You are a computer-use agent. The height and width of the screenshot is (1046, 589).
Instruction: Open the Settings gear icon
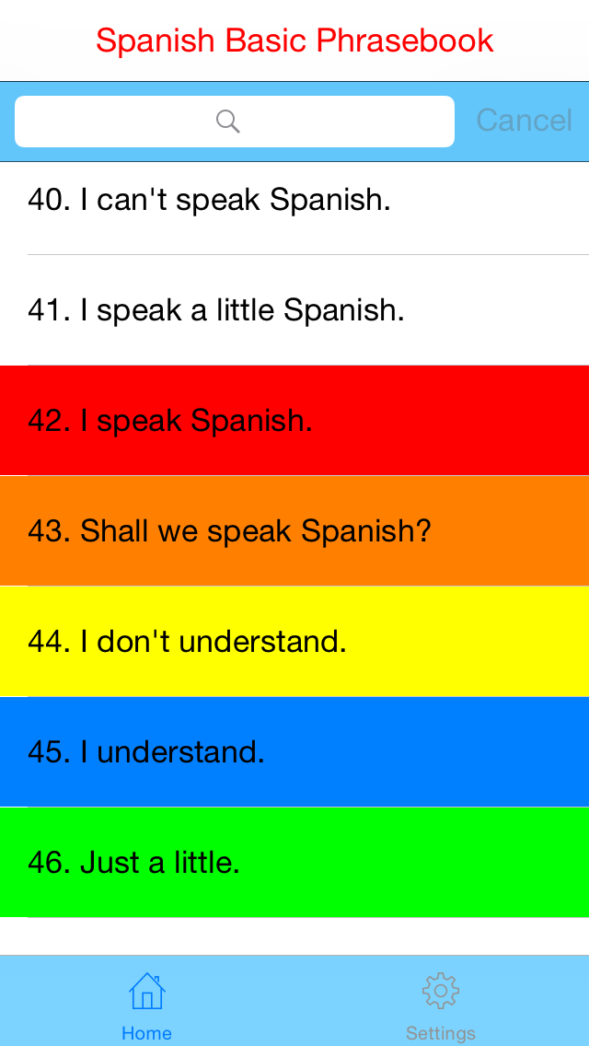(441, 991)
